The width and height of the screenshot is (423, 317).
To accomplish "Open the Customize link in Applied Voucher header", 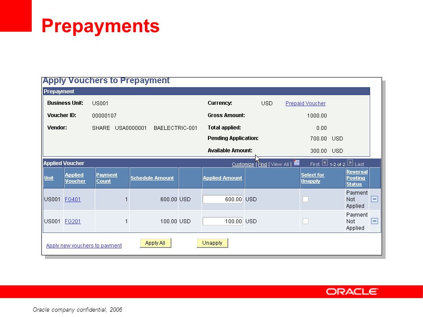I will (243, 164).
